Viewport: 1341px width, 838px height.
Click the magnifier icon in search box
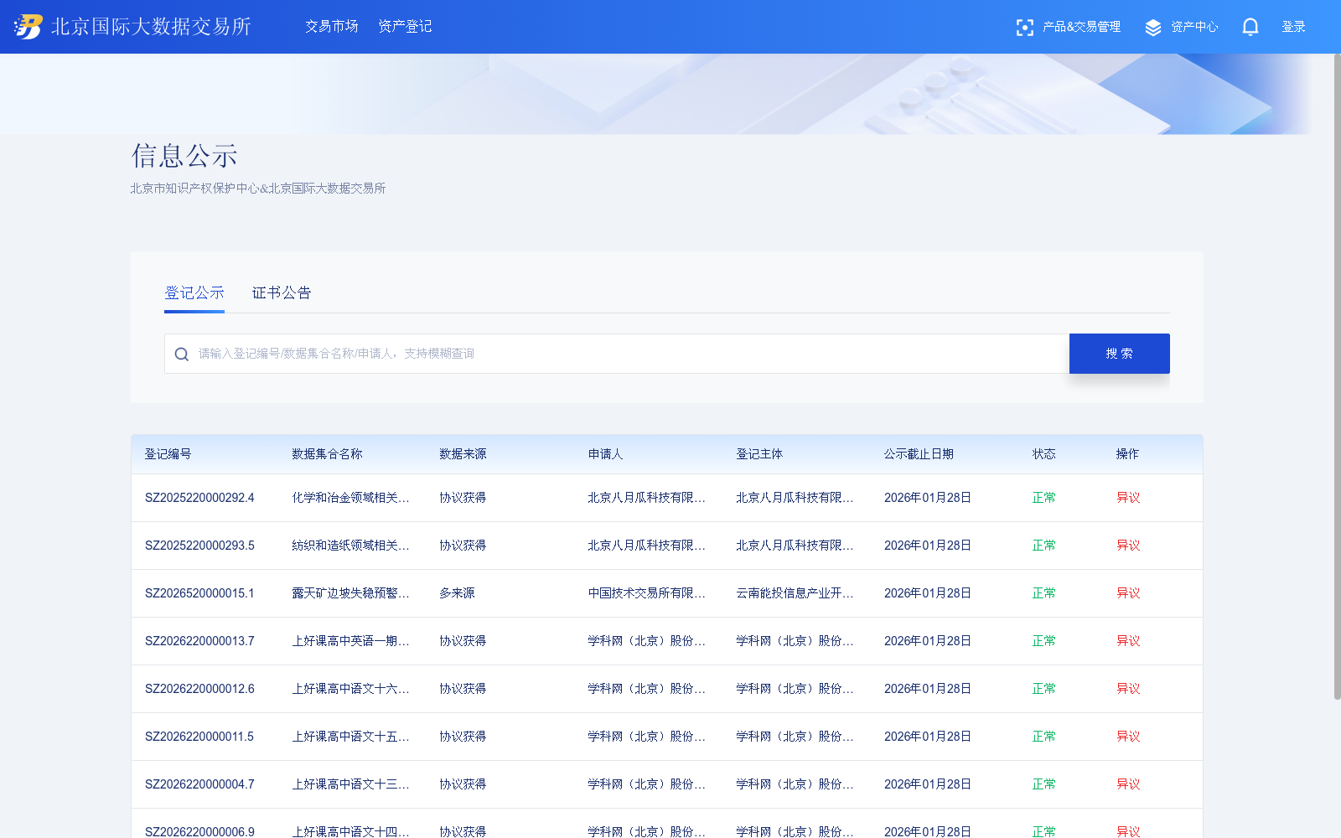pyautogui.click(x=181, y=354)
